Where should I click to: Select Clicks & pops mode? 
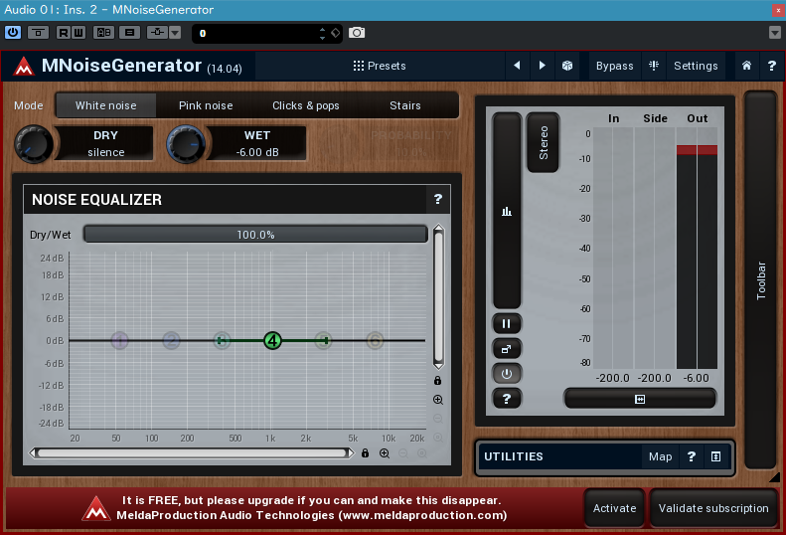[x=306, y=105]
